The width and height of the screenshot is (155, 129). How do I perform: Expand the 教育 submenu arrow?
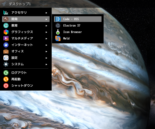click(46, 26)
